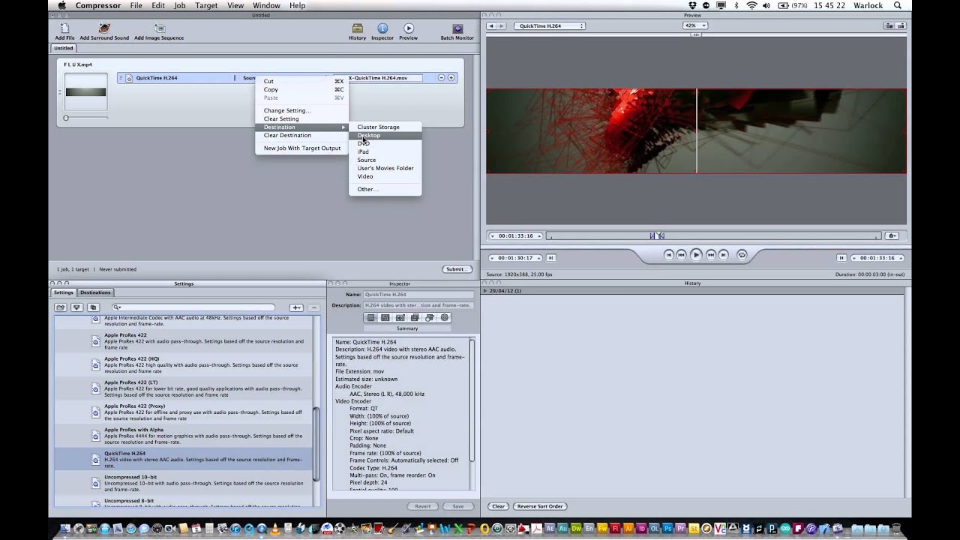Image resolution: width=960 pixels, height=540 pixels.
Task: Click the settings folder group icon
Action: tap(60, 307)
